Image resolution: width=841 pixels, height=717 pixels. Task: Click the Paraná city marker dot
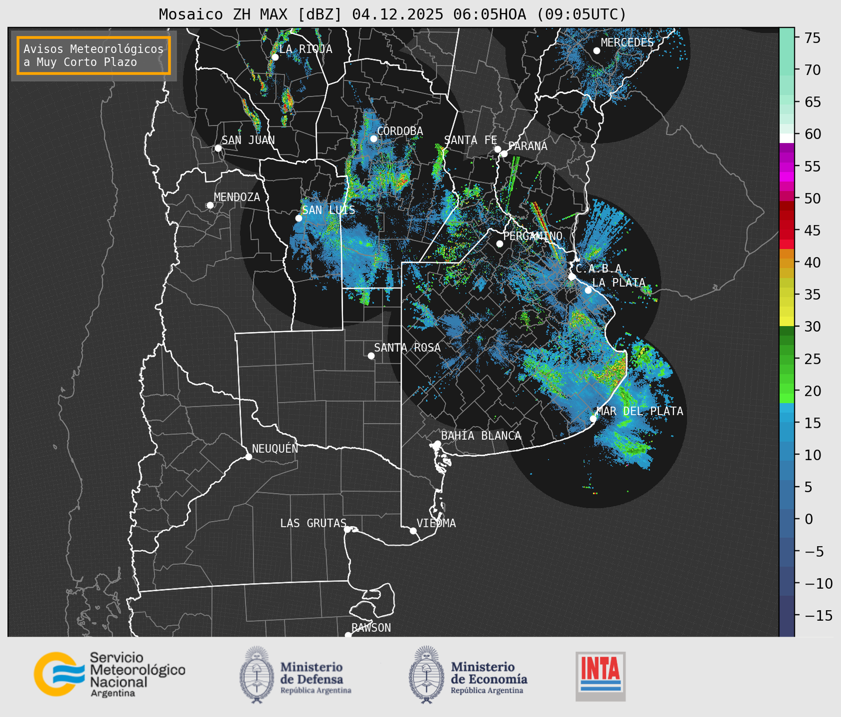[x=504, y=154]
